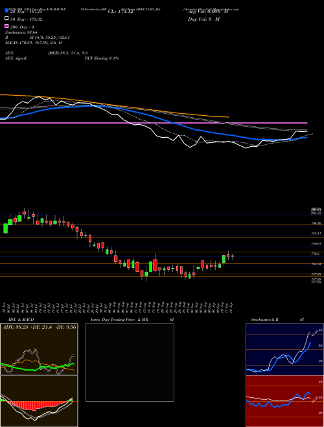Viewport: 324px width, 427px height.
Task: Click the 180.65 price axis label
Action: [317, 244]
